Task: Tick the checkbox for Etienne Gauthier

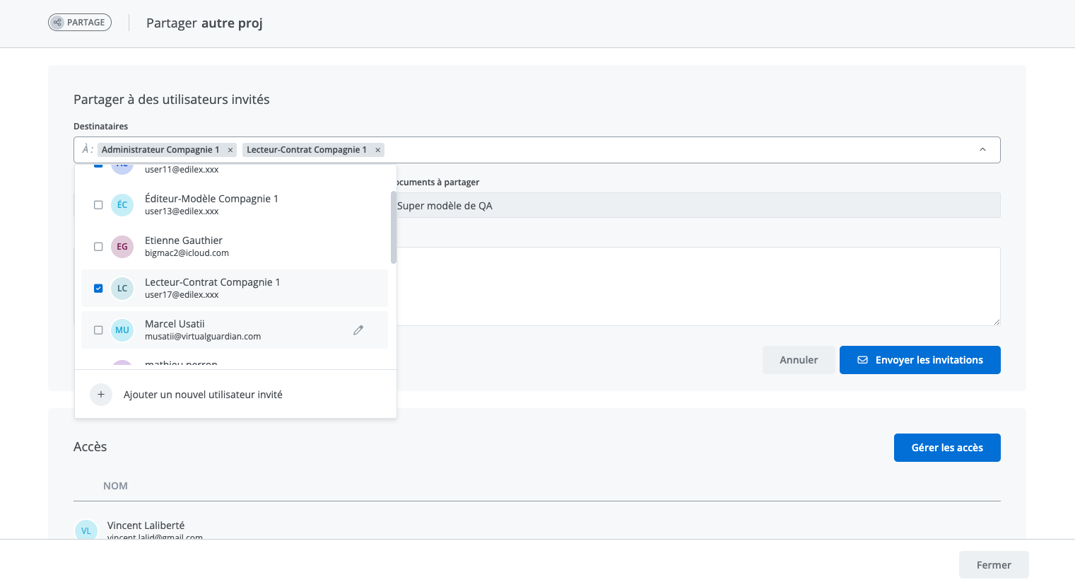Action: coord(98,247)
